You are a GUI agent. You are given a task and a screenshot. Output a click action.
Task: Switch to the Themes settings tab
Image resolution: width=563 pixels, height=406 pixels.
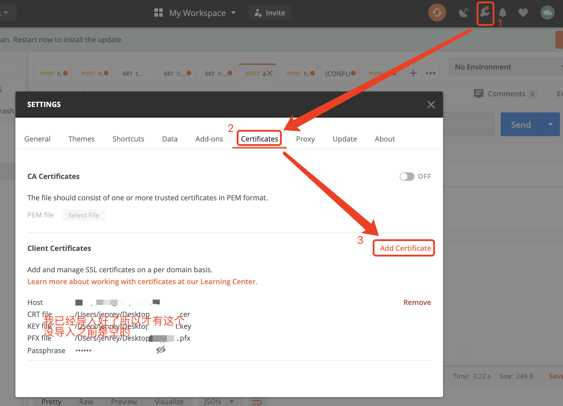click(x=81, y=139)
